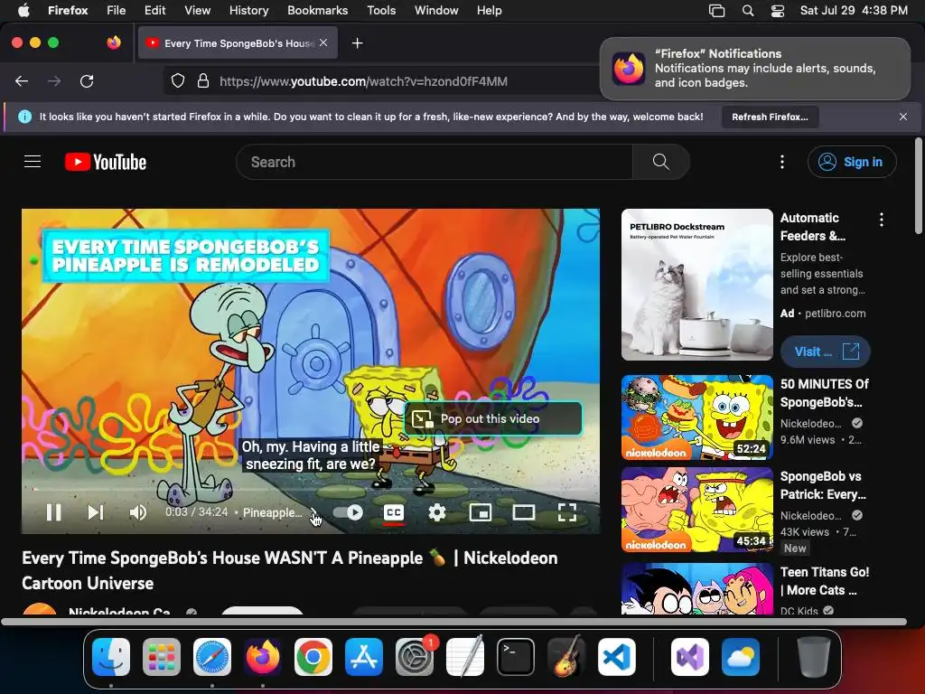This screenshot has height=694, width=925.
Task: Open the Apple menu
Action: click(x=23, y=11)
